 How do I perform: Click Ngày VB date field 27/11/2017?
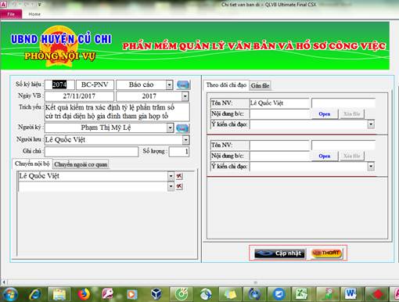79,96
